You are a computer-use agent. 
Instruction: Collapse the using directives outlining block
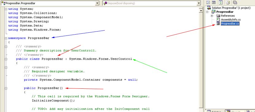(6, 9)
